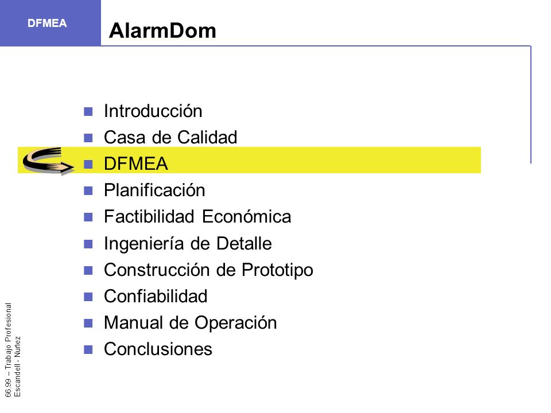The image size is (551, 413).
Task: Click the Factibilidad Económica entry
Action: tap(197, 217)
